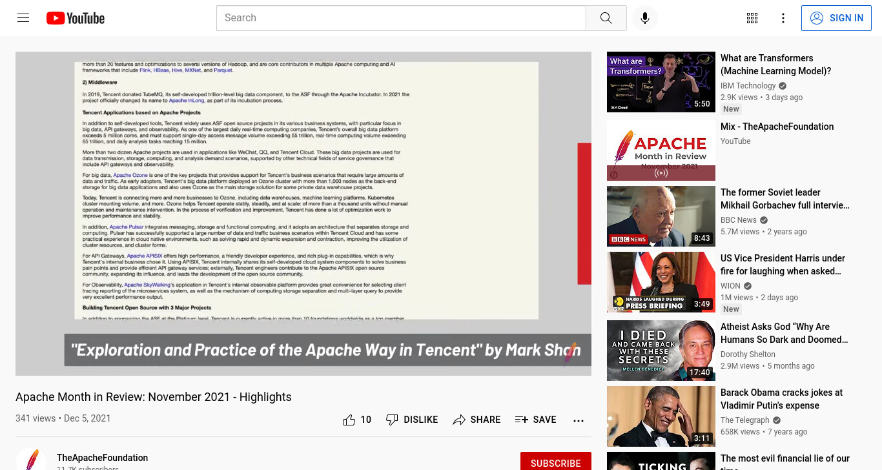Visit Dorothy Shelton channel
The width and height of the screenshot is (882, 470).
click(748, 354)
